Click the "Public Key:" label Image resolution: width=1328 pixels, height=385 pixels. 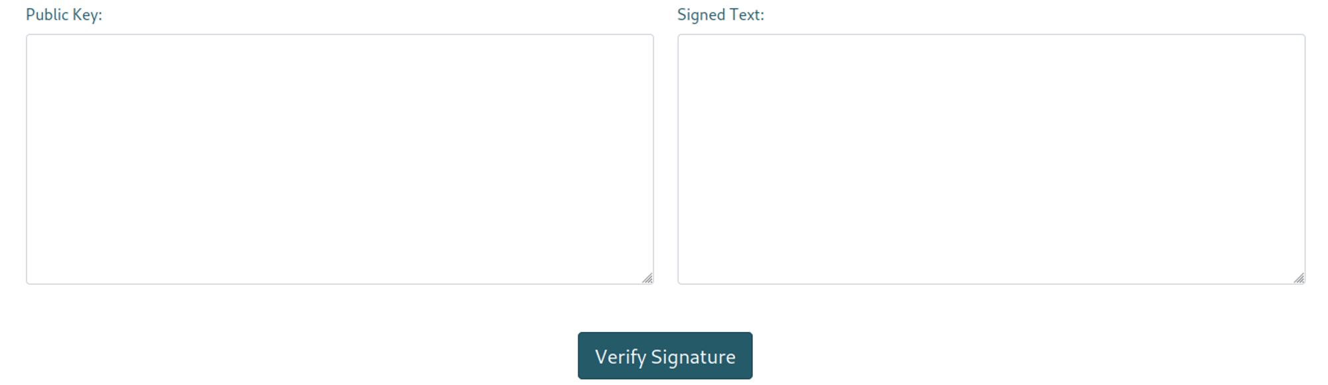[x=64, y=15]
